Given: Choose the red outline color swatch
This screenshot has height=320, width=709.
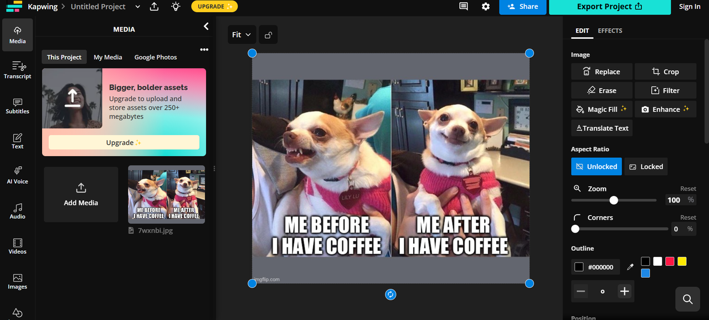Looking at the screenshot, I should pos(670,261).
